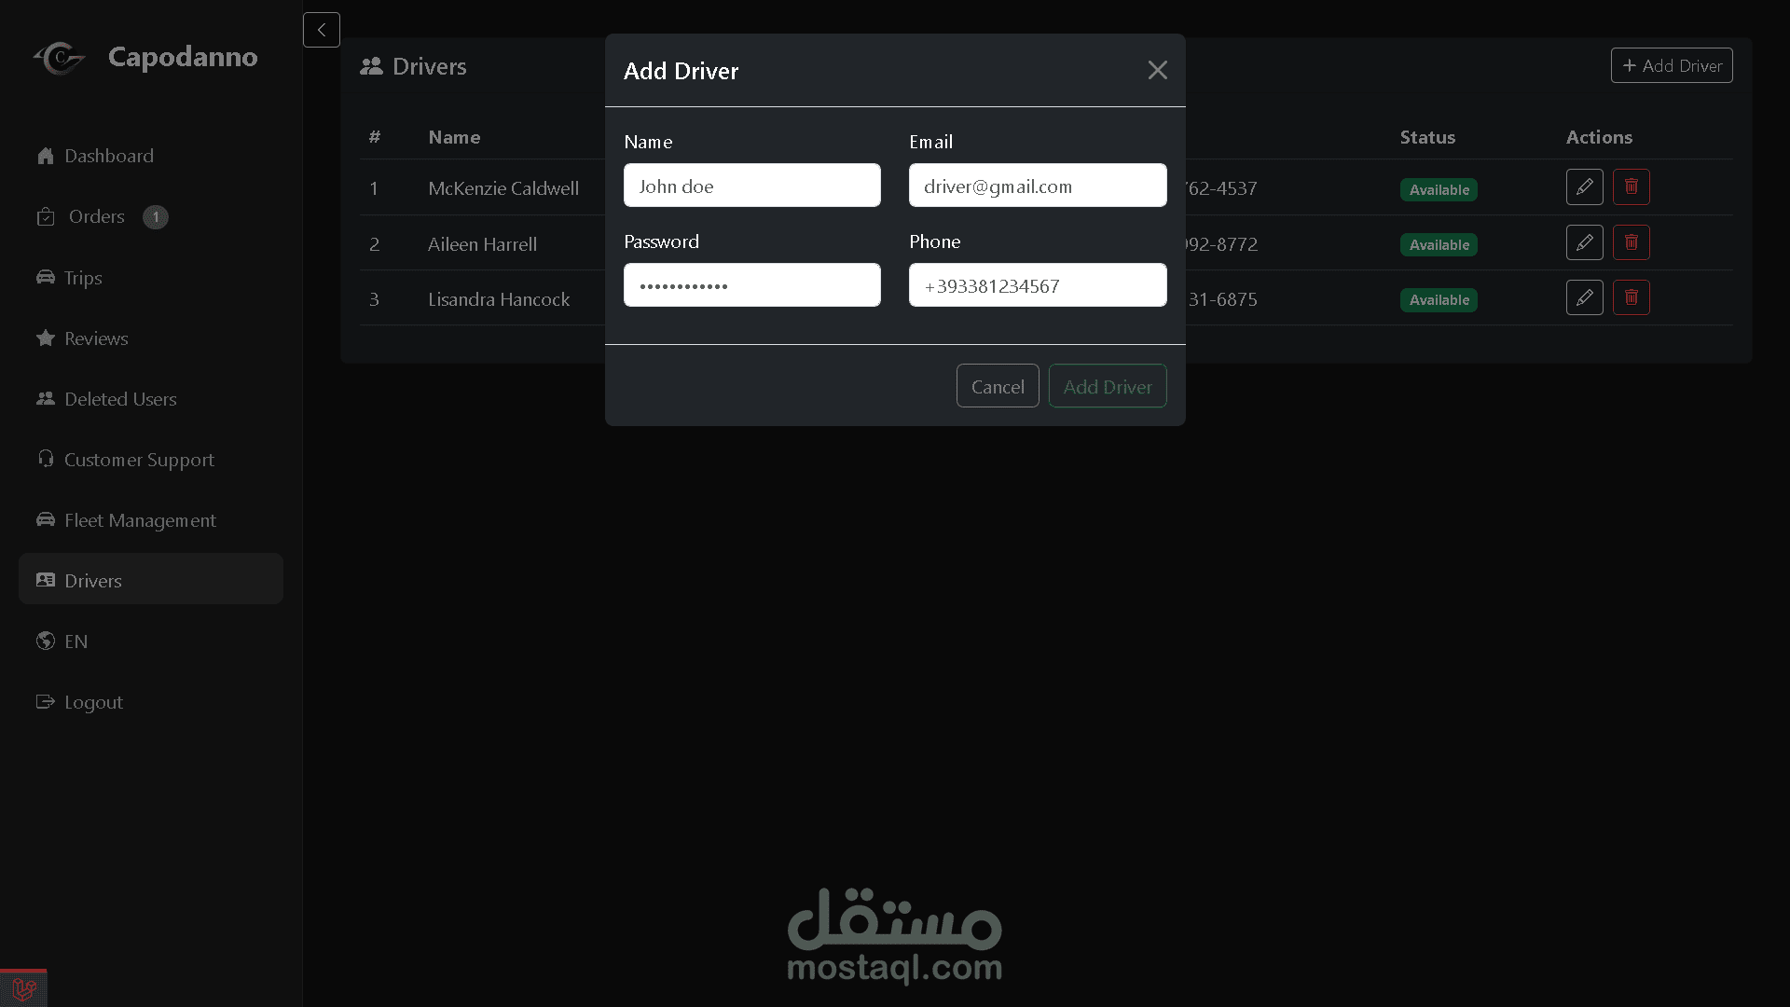This screenshot has width=1790, height=1007.
Task: Click trash icon for Lisandra Hancock row
Action: [x=1631, y=297]
